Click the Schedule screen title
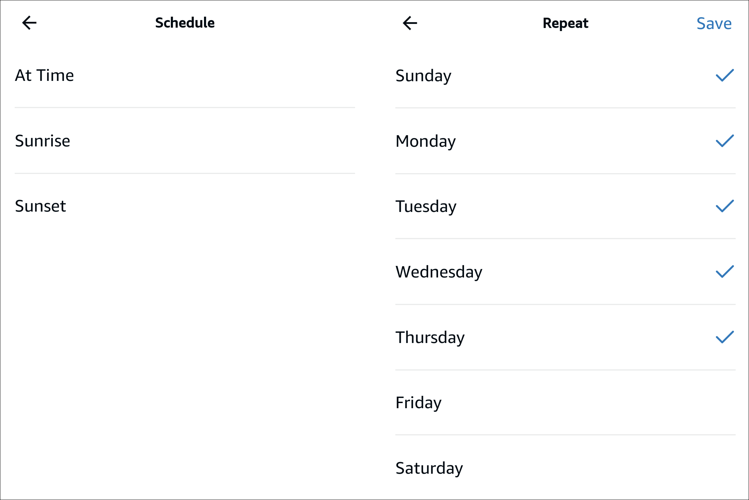Screen dimensions: 749x500 (x=185, y=23)
